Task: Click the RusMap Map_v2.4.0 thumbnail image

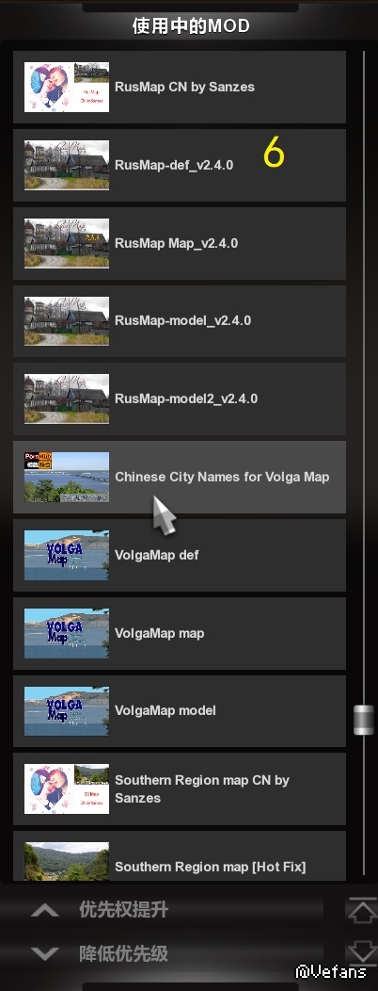Action: [x=66, y=243]
